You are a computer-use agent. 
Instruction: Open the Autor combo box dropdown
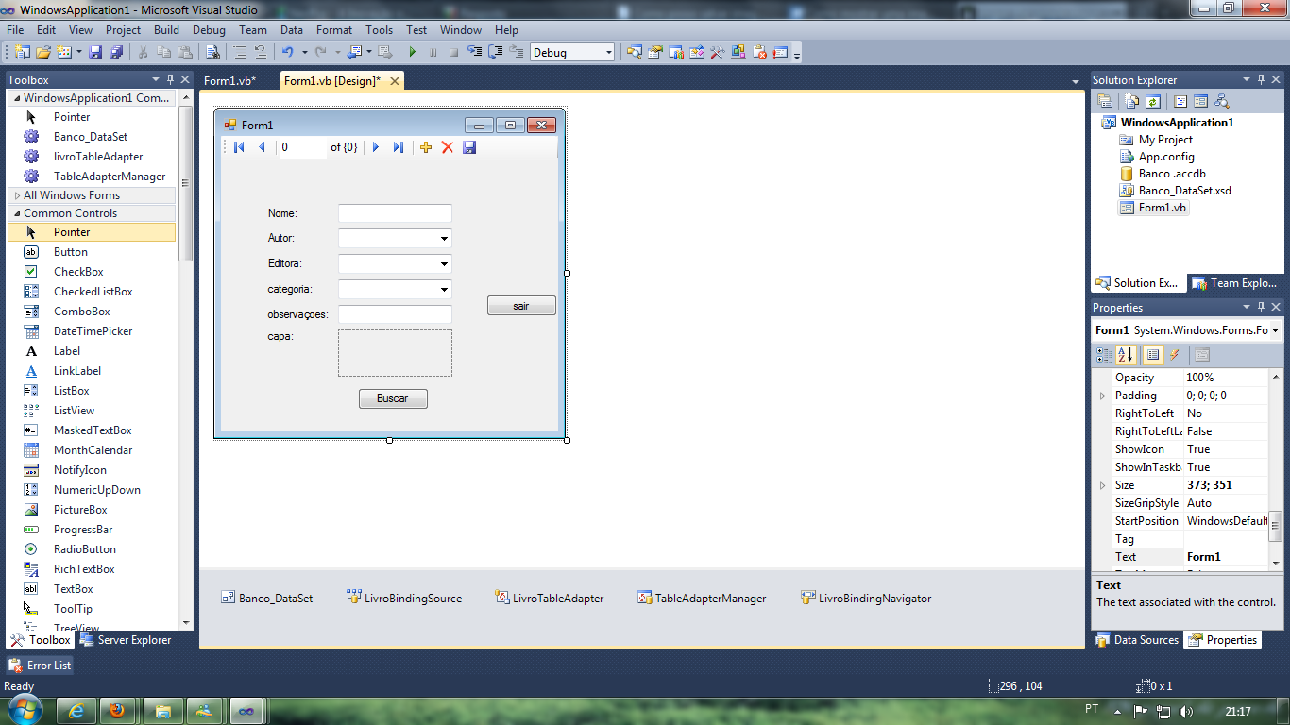(x=444, y=239)
